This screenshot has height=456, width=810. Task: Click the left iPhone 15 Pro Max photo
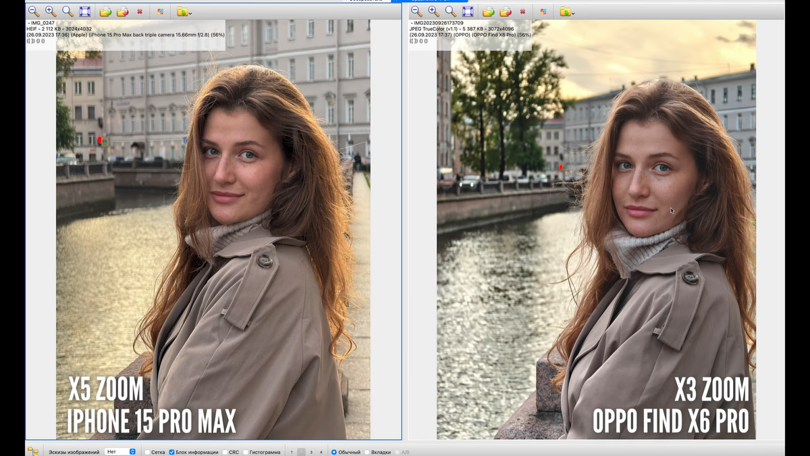point(213,230)
